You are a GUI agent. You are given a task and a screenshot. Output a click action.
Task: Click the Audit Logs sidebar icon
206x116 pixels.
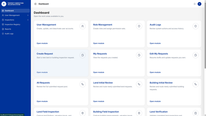[3, 34]
